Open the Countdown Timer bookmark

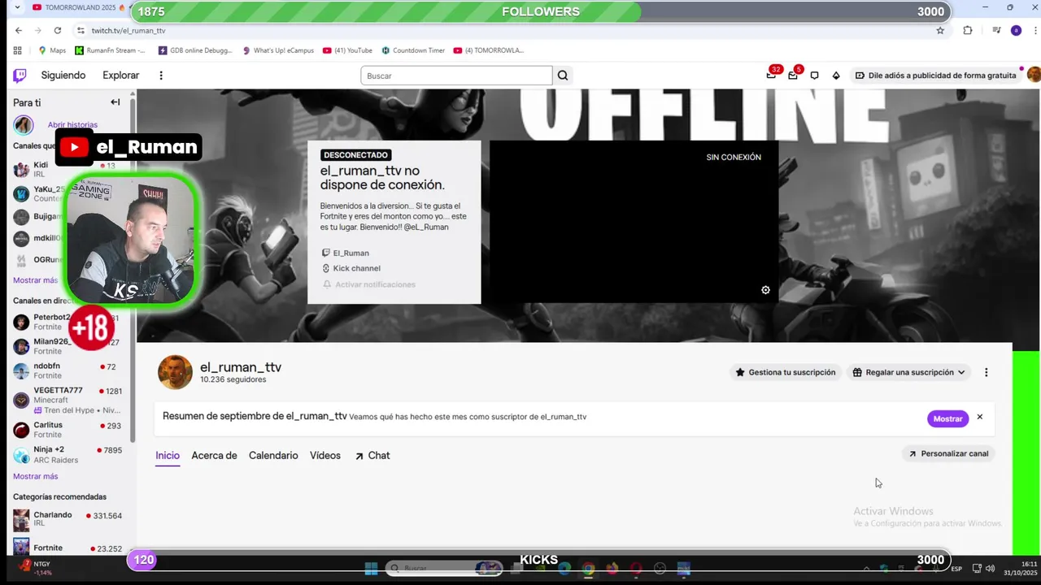pyautogui.click(x=413, y=50)
